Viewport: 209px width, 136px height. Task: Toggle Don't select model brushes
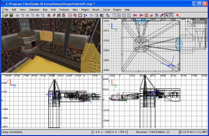(135, 15)
